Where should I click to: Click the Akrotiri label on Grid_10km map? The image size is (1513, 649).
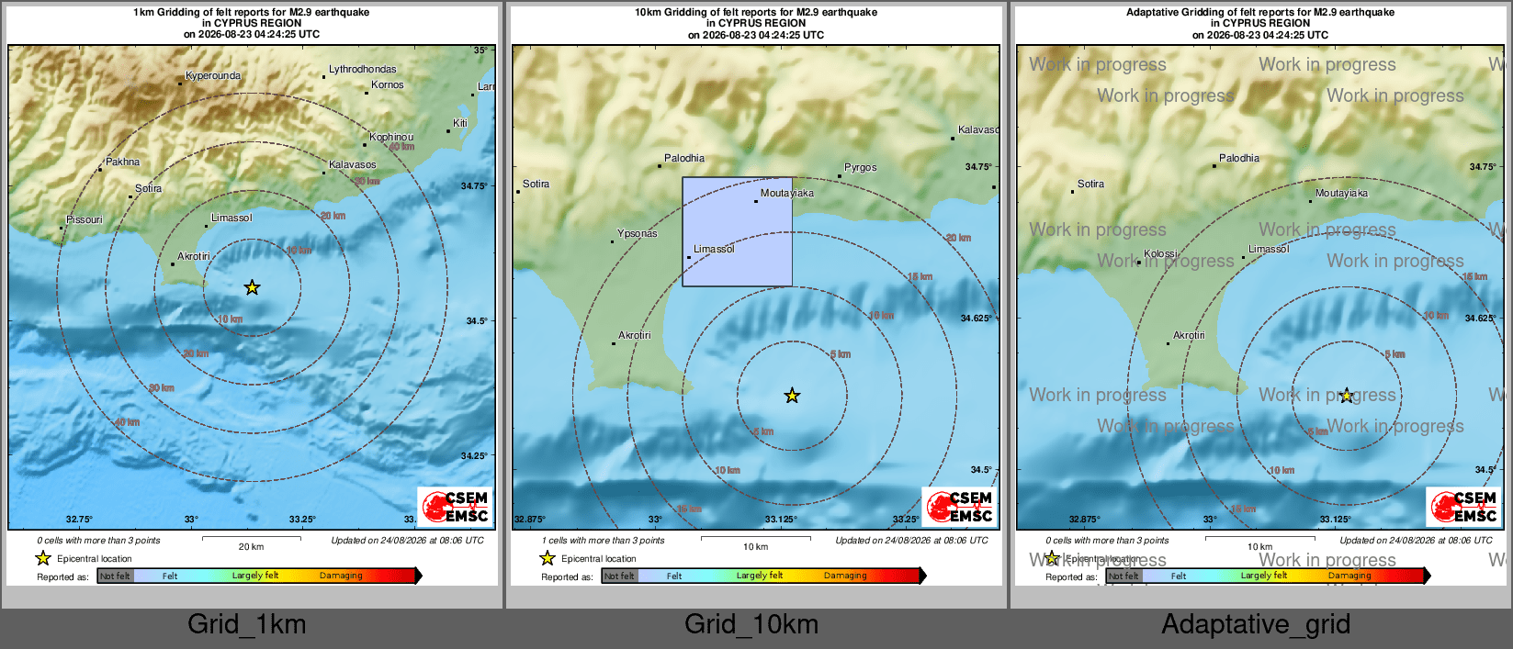(635, 335)
